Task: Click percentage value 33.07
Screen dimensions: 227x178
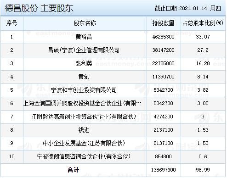Action: coord(203,37)
